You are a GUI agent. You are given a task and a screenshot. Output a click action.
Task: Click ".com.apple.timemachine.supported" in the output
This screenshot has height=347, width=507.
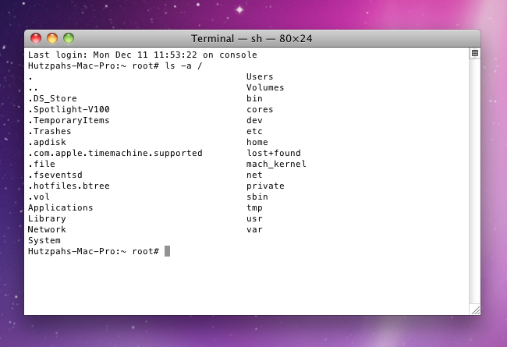click(115, 153)
